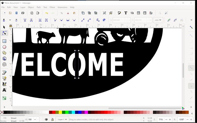Viewport: 197px width, 123px height.
Task: Open the File menu
Action: (x=3, y=7)
